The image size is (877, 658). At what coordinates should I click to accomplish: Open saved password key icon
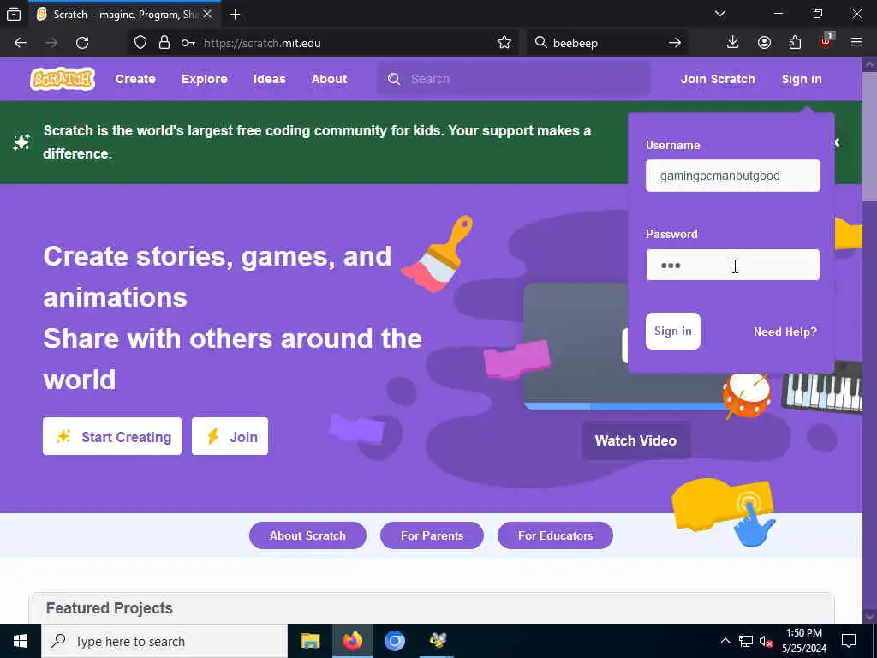coord(188,43)
